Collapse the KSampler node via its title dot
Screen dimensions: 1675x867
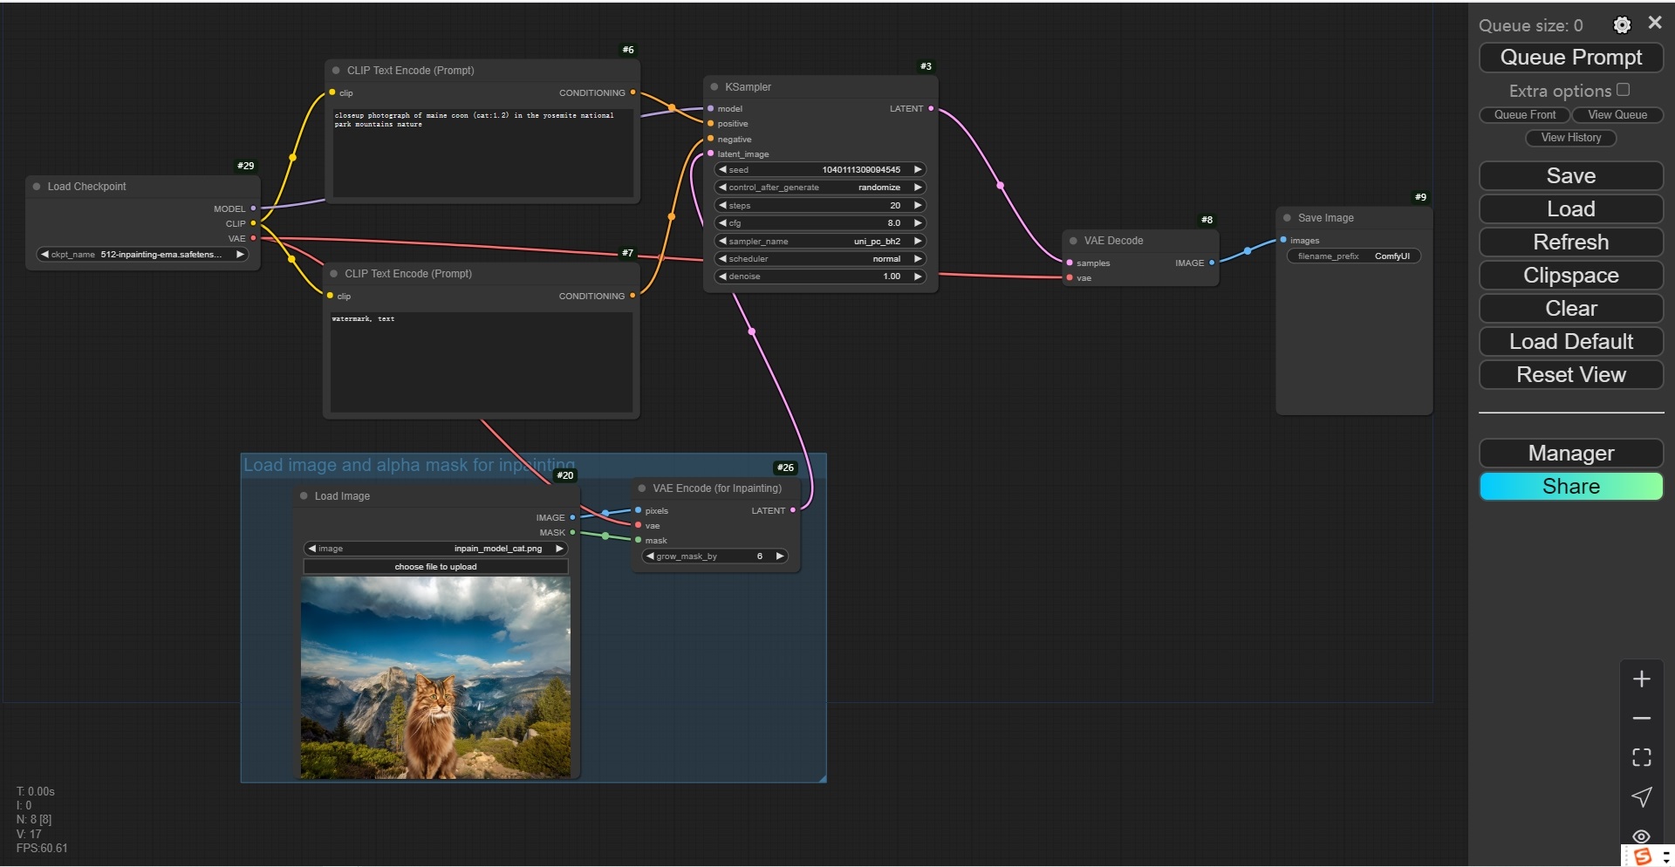[714, 87]
